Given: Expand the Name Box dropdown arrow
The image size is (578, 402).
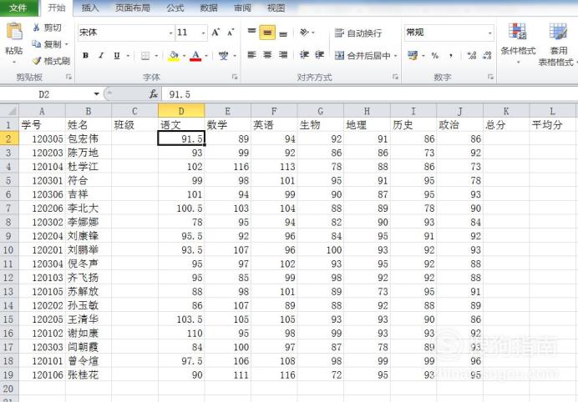Looking at the screenshot, I should pos(96,94).
